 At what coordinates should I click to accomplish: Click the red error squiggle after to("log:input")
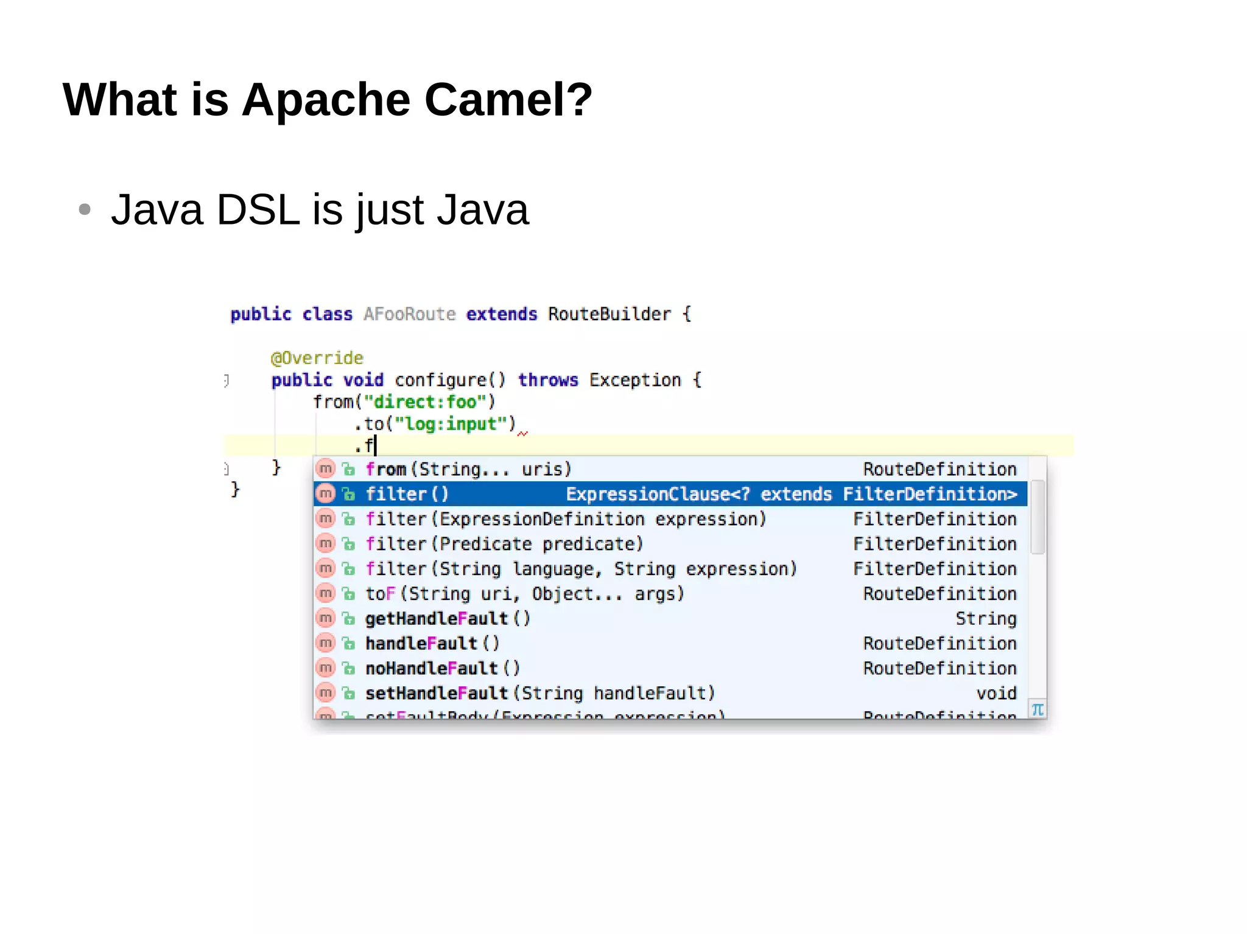[522, 433]
